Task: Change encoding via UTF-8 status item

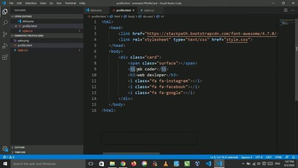Action: [x=259, y=157]
